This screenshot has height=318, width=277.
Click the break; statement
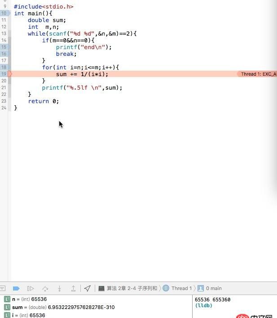[x=66, y=54]
